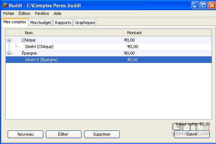Click the €0,00 amount of Dimitri E (Épargne)
Viewport: 216px width, 144px height.
[133, 60]
